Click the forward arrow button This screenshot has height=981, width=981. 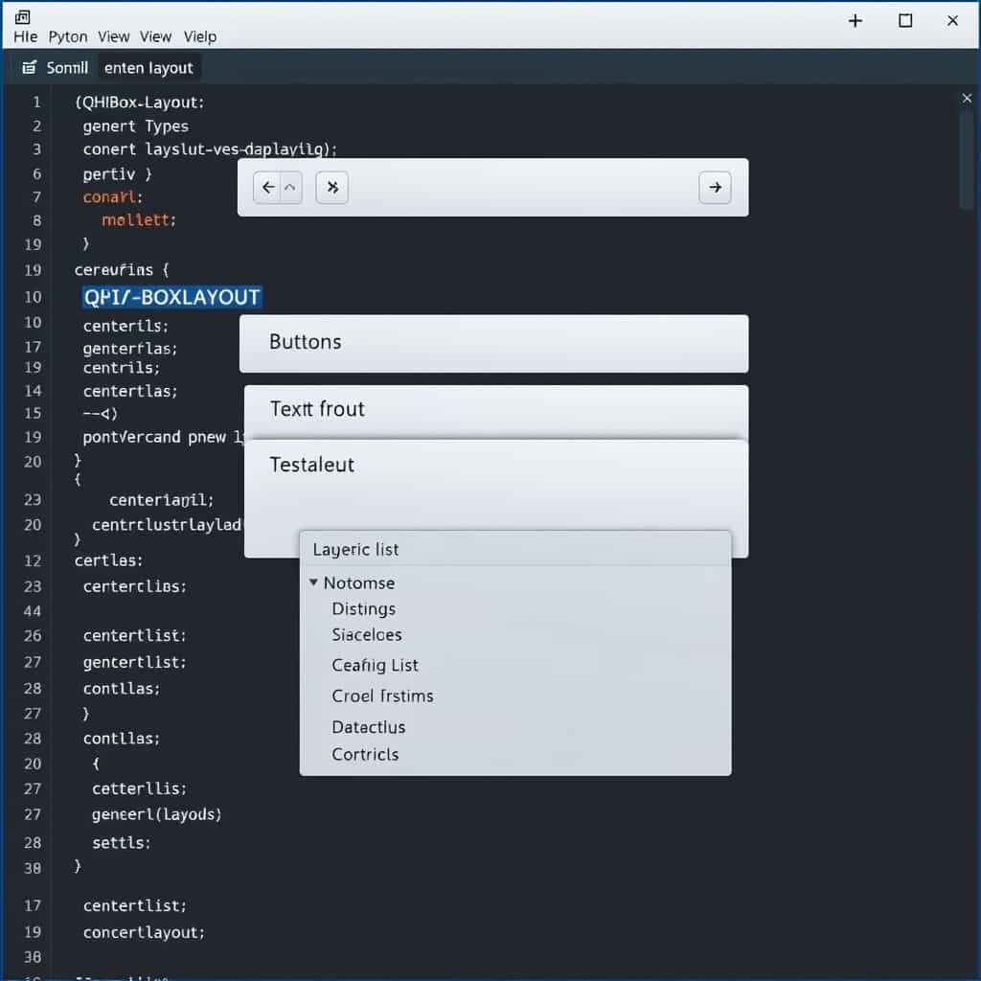[715, 187]
